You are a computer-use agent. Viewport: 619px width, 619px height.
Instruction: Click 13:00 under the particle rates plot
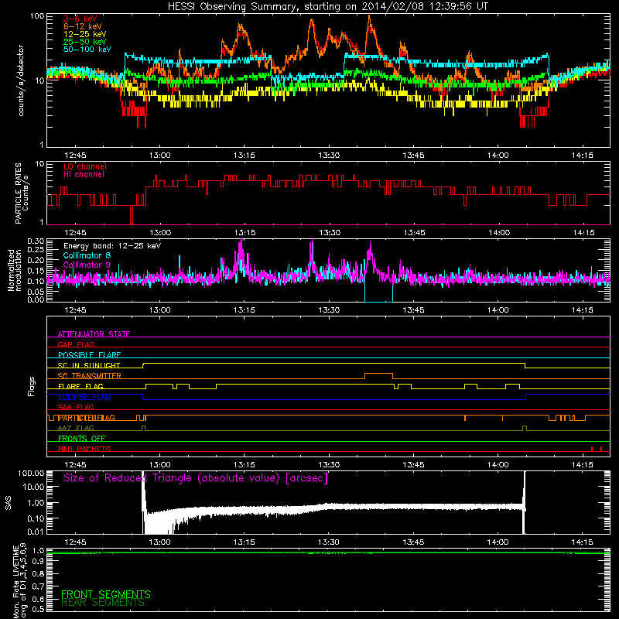click(x=160, y=233)
